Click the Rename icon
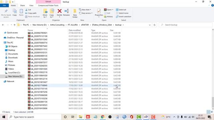Screen dimensions: 214x120 point(67,11)
